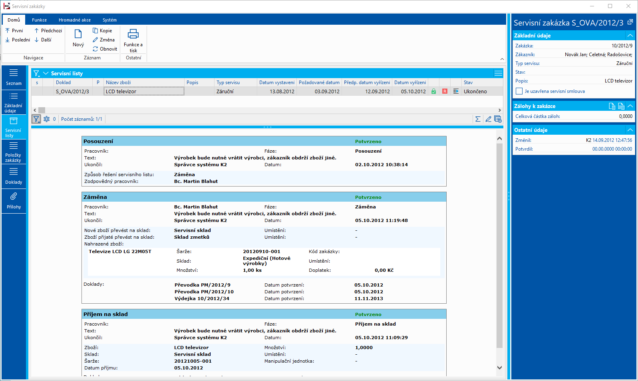Click the Nový new record icon
The width and height of the screenshot is (638, 381).
tap(78, 34)
